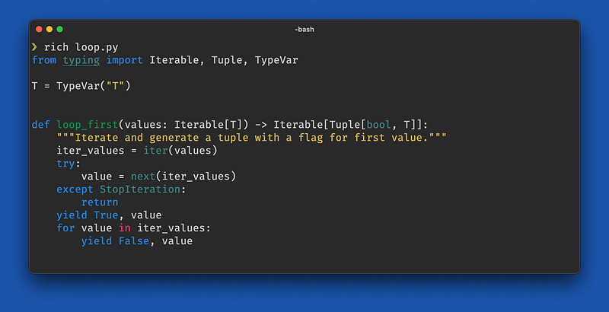
Task: Click the 'from' keyword on the import line
Action: pos(44,60)
